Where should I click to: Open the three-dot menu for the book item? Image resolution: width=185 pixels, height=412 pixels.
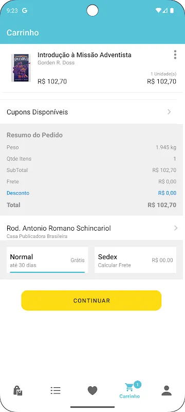click(175, 55)
